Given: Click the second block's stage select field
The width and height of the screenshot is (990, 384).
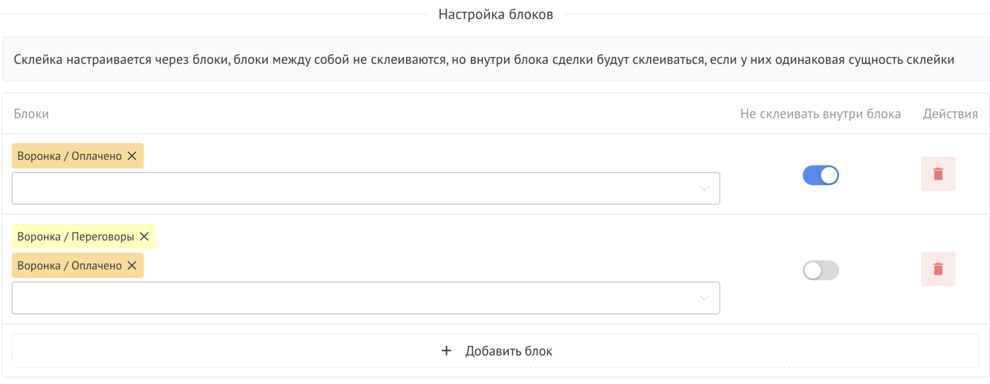Looking at the screenshot, I should (x=354, y=298).
